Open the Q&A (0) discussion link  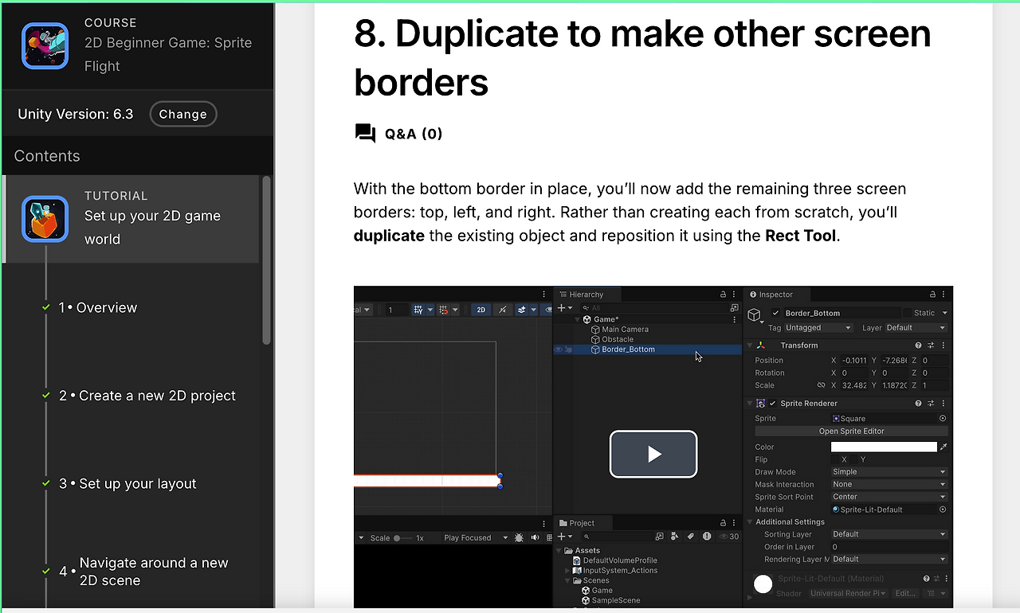coord(398,134)
